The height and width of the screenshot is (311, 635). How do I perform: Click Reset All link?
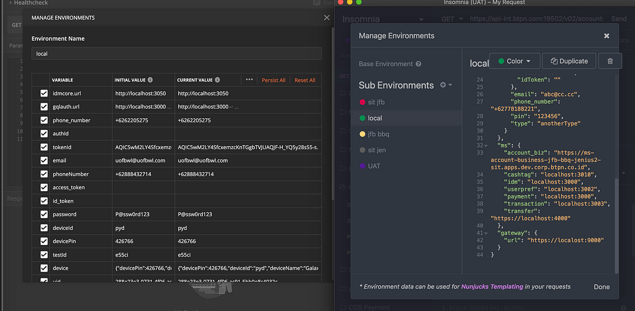[305, 80]
